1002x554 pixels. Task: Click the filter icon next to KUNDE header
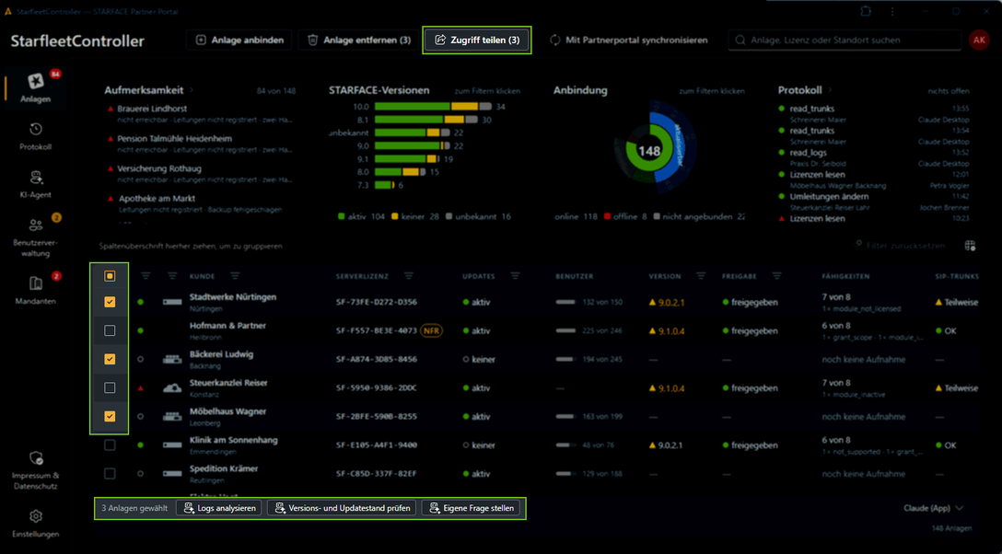235,276
